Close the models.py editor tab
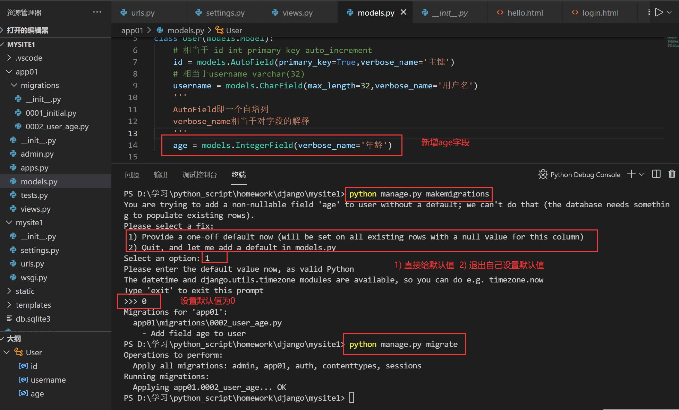 tap(404, 12)
